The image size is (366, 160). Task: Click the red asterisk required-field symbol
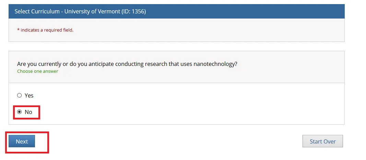point(18,30)
